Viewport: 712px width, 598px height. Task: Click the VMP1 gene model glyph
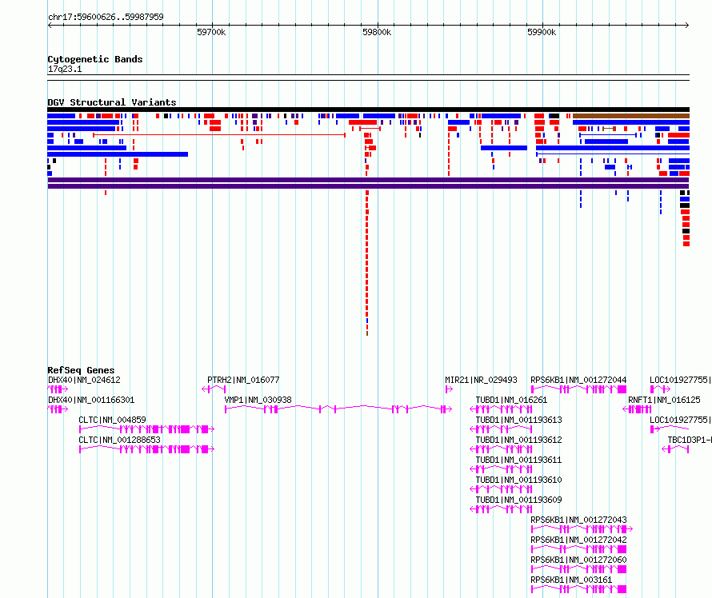[x=338, y=409]
